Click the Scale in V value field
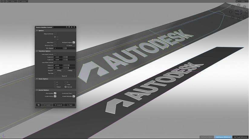The height and width of the screenshot is (139, 249). 58,60
